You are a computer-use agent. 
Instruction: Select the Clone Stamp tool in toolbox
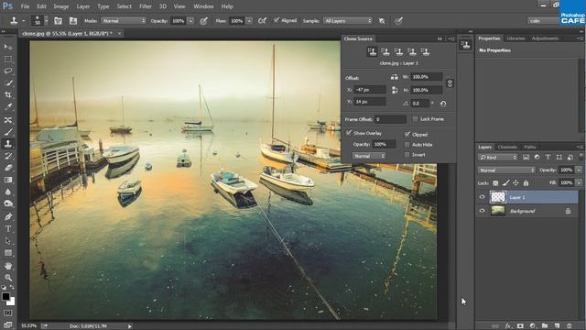pyautogui.click(x=8, y=144)
